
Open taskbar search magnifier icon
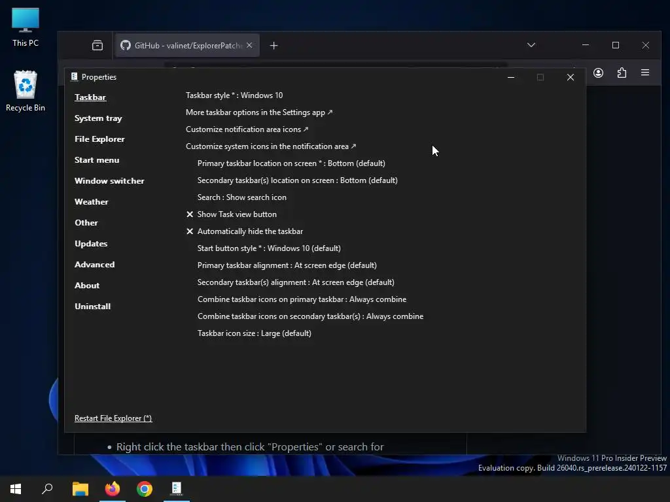tap(47, 489)
